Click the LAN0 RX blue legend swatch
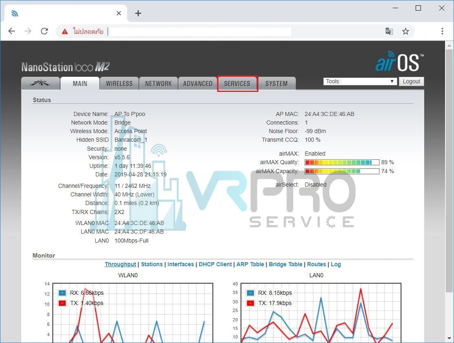The height and width of the screenshot is (343, 454). (250, 293)
